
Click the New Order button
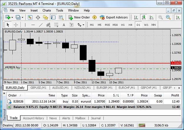tap(79, 17)
